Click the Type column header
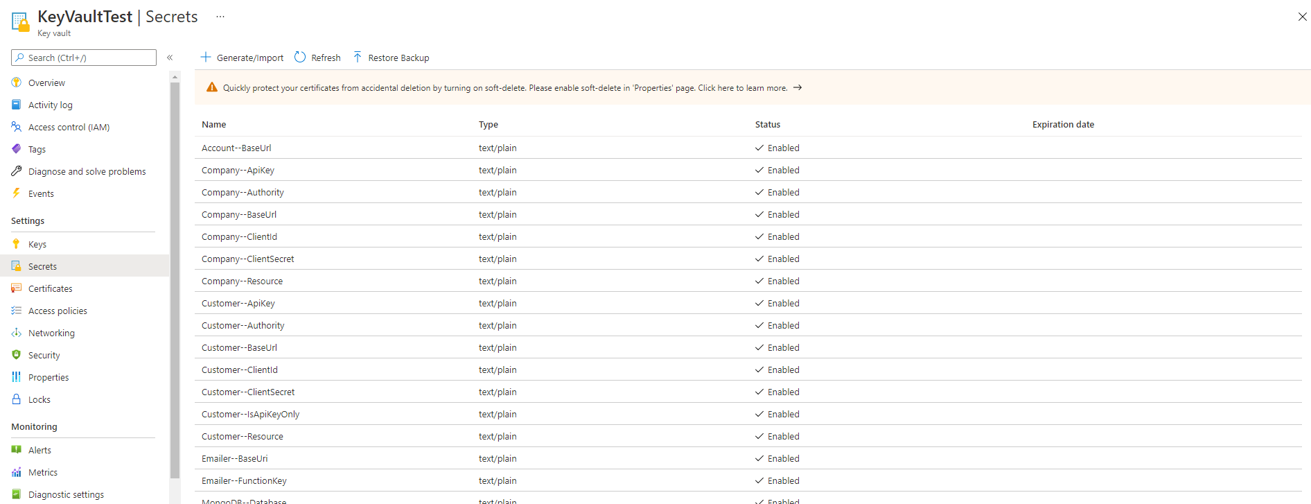 click(x=489, y=125)
